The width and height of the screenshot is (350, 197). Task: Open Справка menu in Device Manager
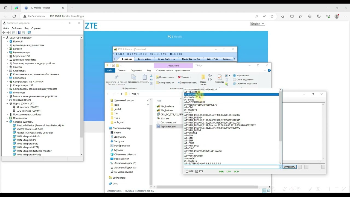(36, 28)
